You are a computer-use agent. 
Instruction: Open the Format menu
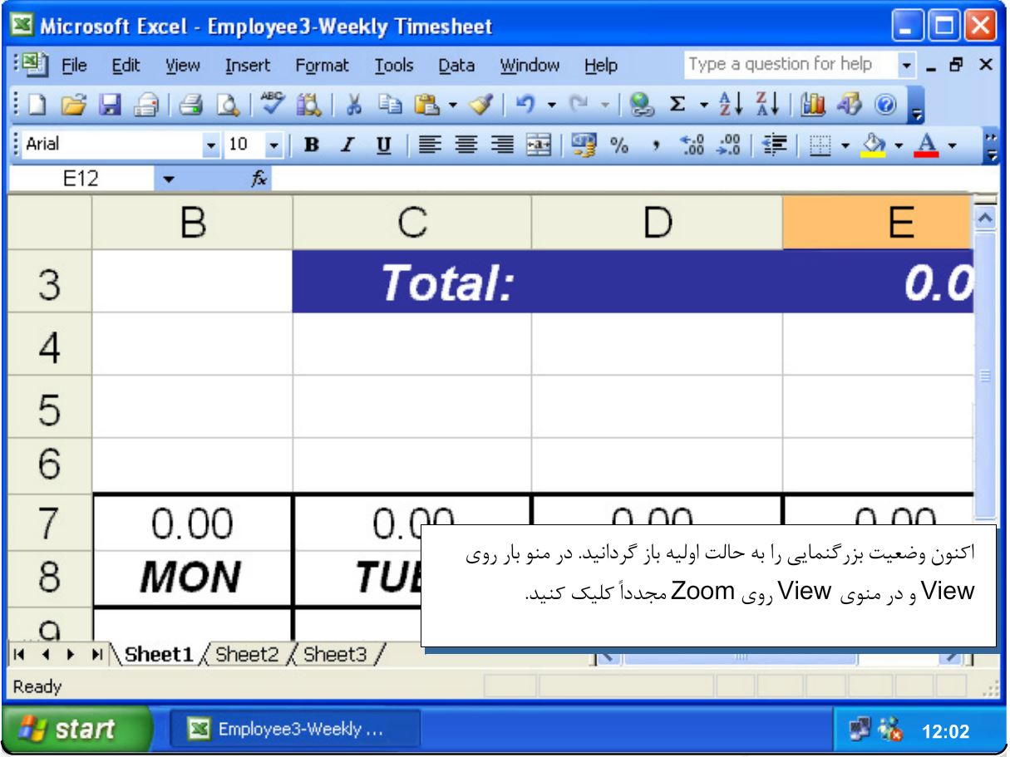click(x=322, y=66)
